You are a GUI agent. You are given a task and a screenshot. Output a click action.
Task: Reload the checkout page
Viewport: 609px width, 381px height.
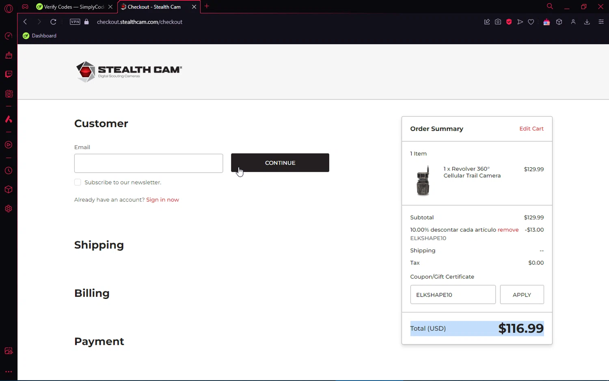53,22
